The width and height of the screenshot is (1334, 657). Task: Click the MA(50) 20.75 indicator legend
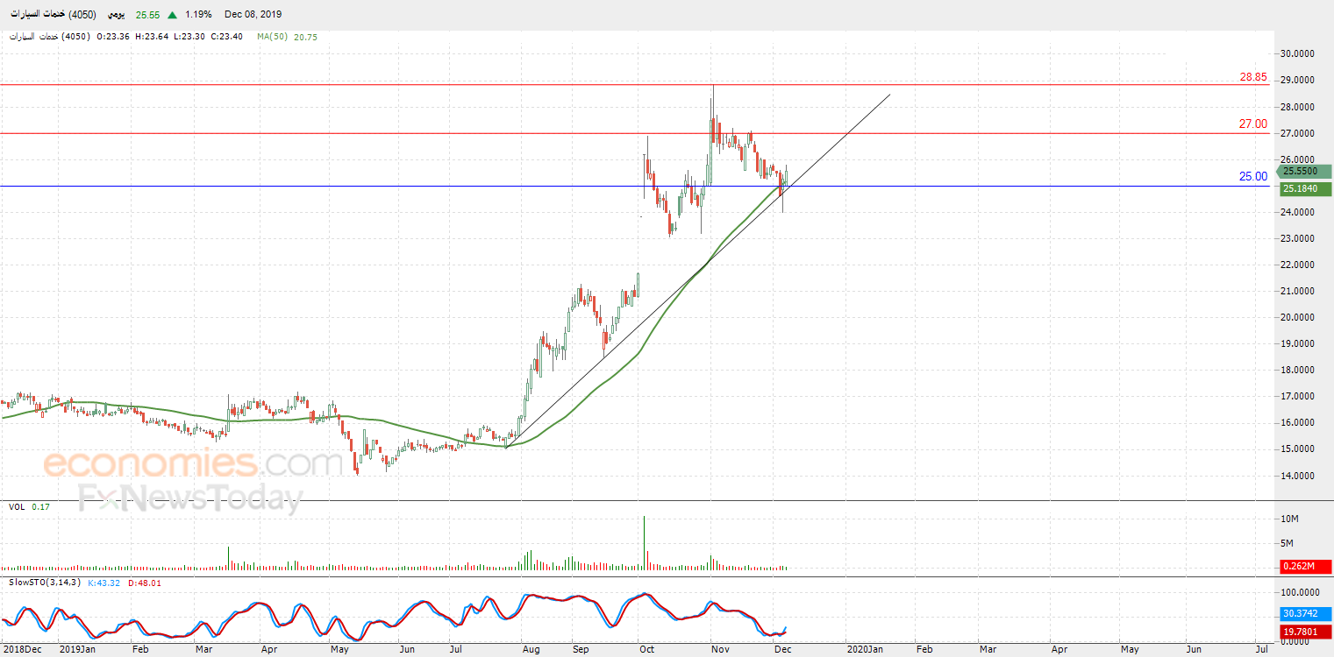click(x=288, y=37)
